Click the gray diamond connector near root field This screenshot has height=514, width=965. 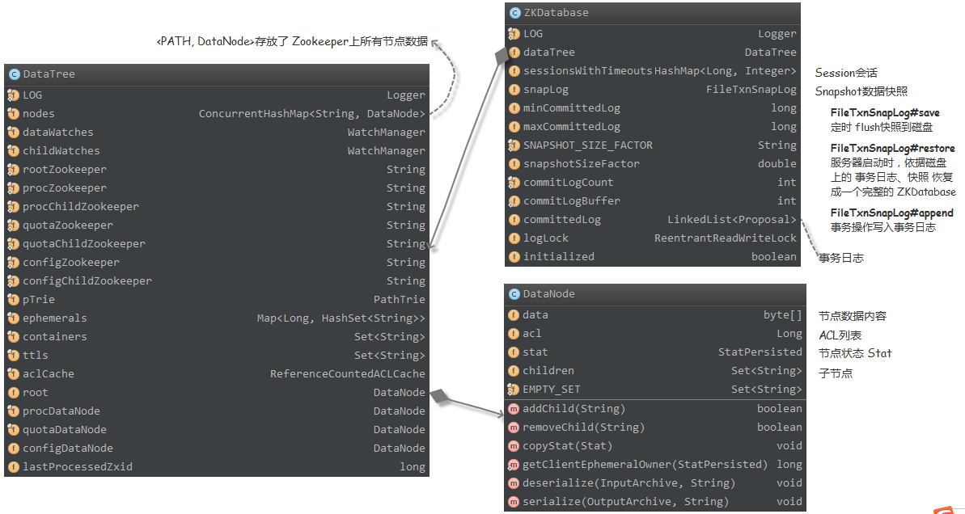(438, 396)
